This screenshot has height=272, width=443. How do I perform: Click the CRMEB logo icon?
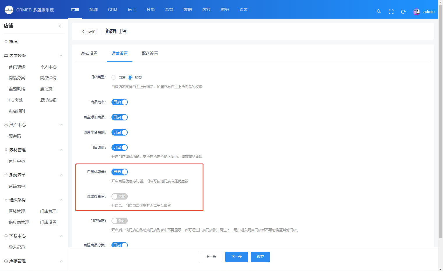click(x=9, y=10)
